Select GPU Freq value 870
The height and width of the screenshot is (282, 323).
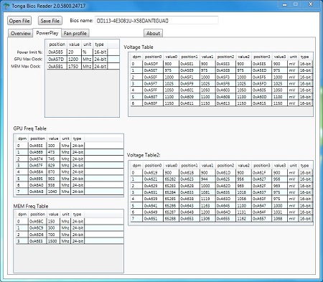53,171
